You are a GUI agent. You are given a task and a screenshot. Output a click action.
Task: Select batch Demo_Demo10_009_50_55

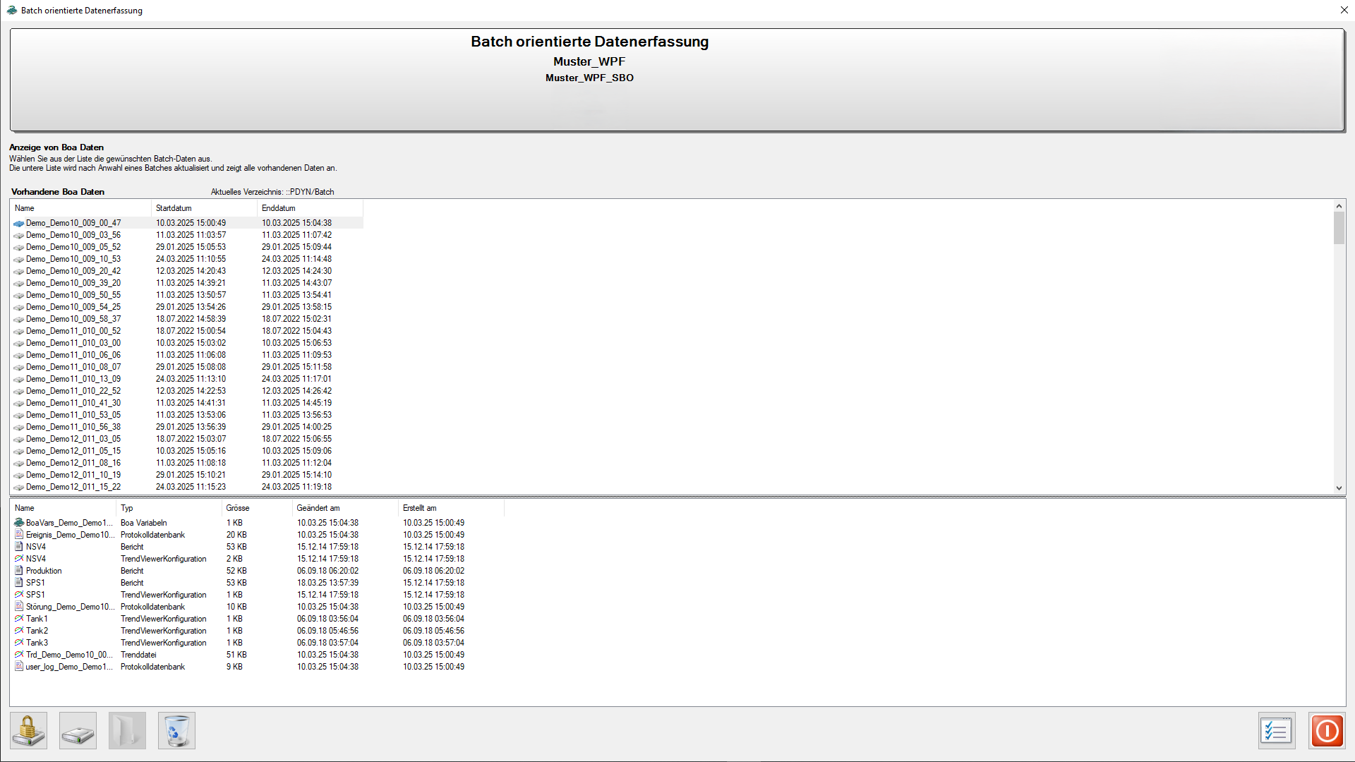(x=187, y=295)
